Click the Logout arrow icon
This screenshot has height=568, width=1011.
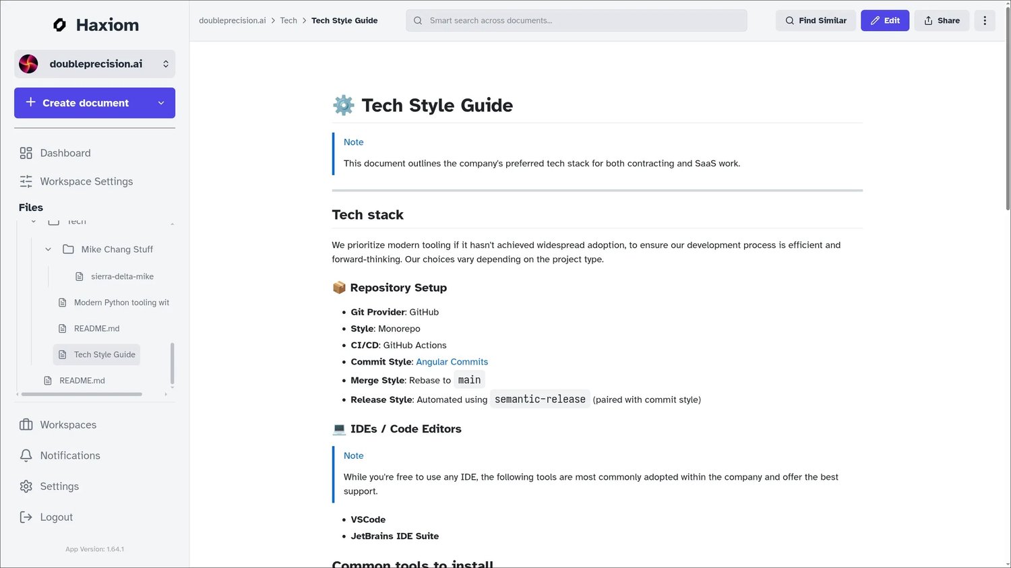click(x=26, y=517)
